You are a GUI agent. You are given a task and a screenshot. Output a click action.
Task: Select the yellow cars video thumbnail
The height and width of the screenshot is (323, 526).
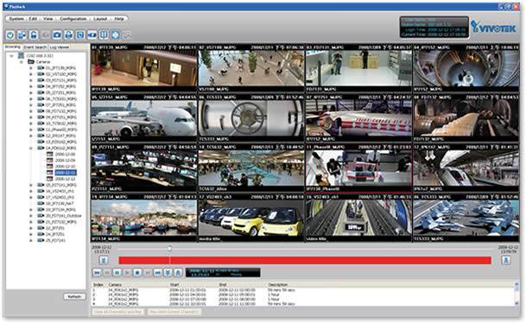pos(251,218)
